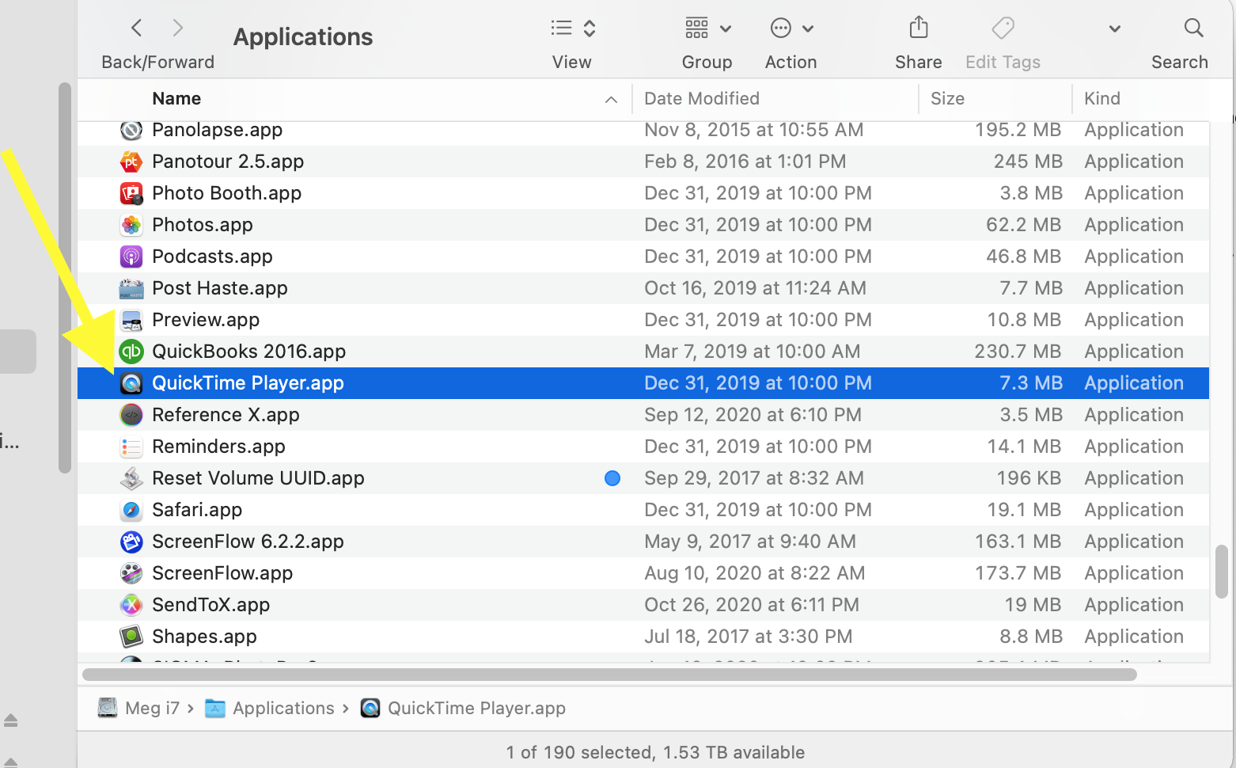Open the View options dropdown
This screenshot has width=1236, height=768.
point(573,29)
